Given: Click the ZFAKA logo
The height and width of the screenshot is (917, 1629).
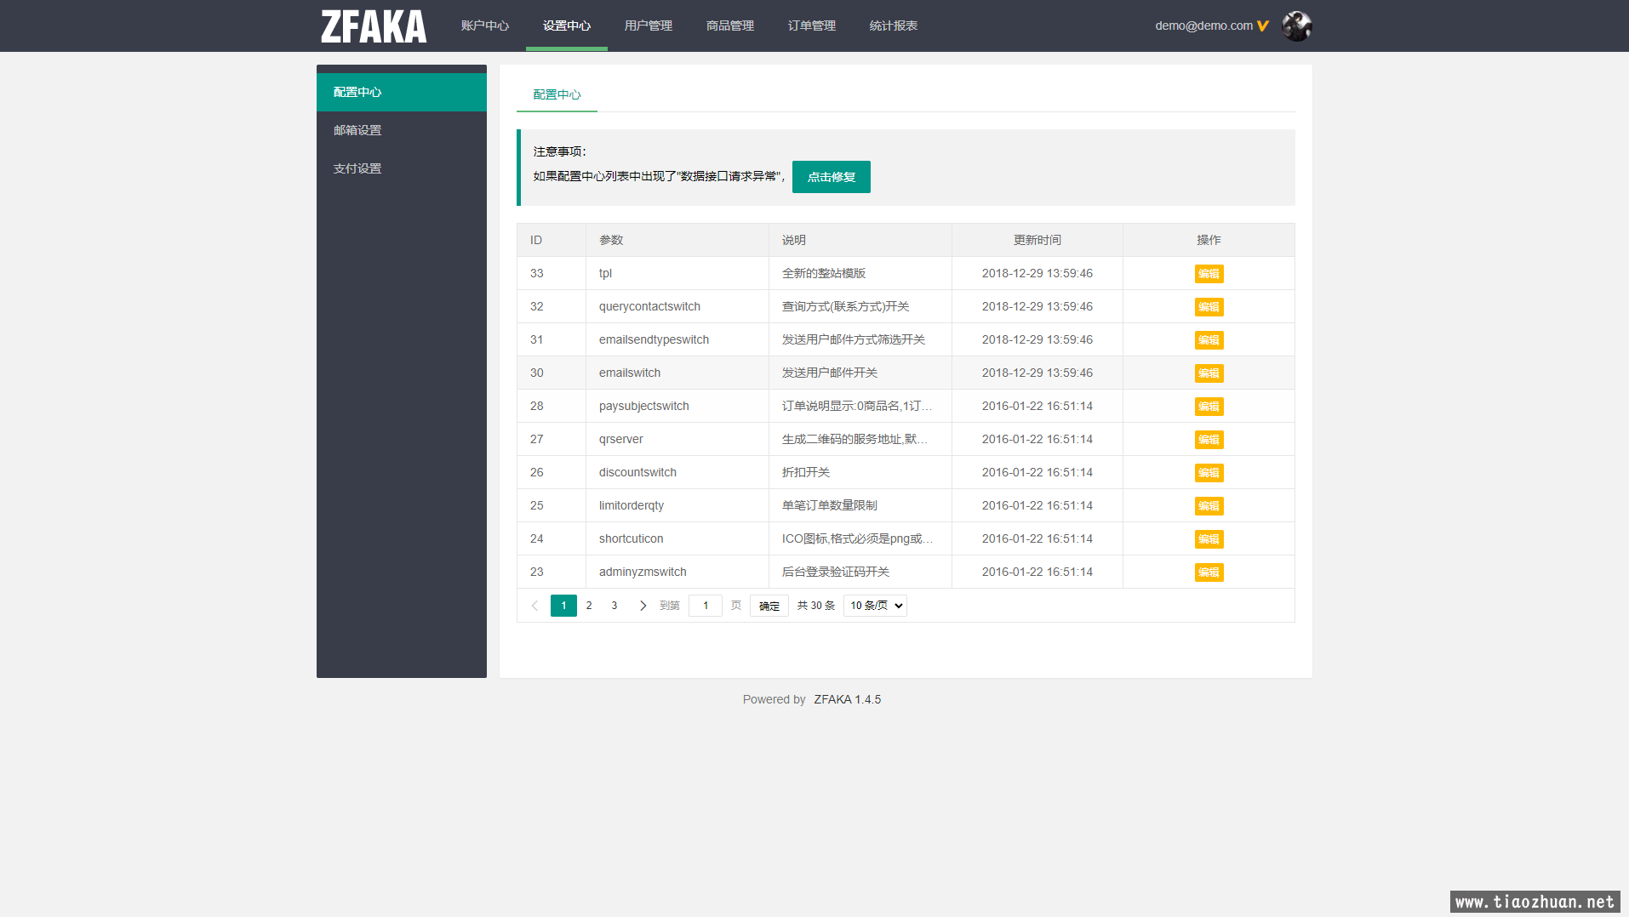Looking at the screenshot, I should (x=373, y=26).
